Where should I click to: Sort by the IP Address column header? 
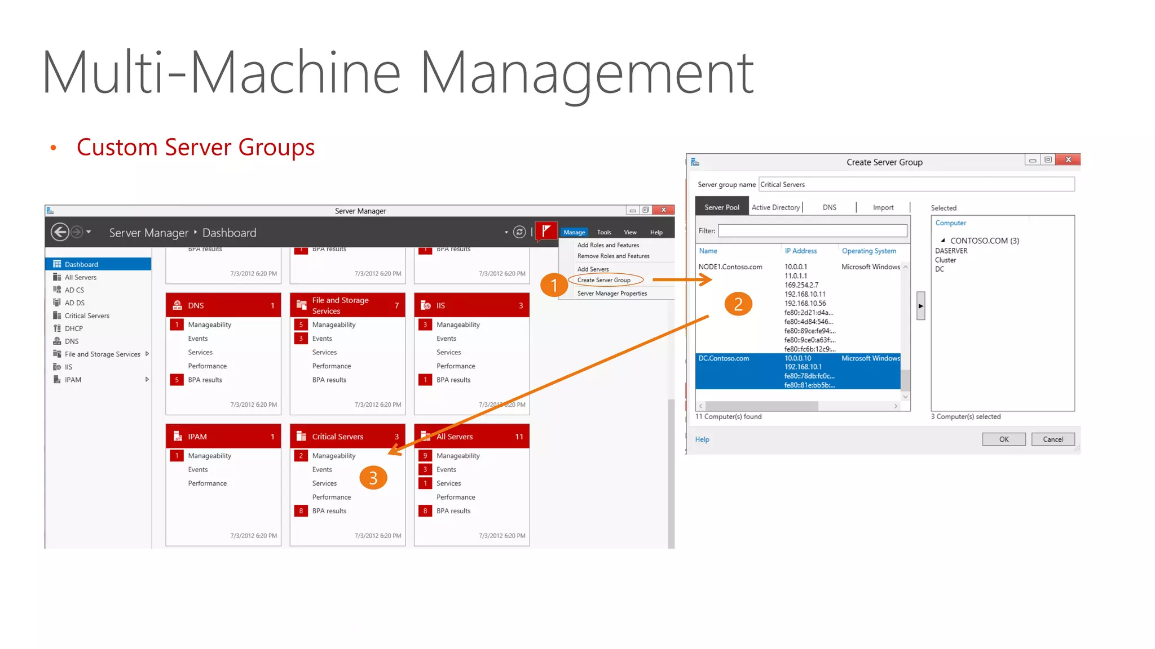(800, 251)
